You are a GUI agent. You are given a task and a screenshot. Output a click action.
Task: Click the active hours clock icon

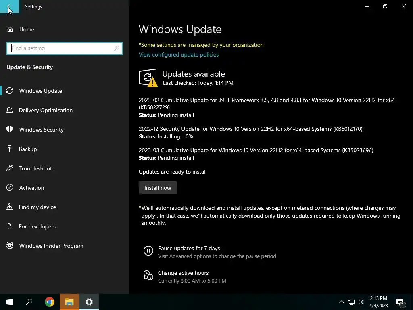click(x=148, y=275)
